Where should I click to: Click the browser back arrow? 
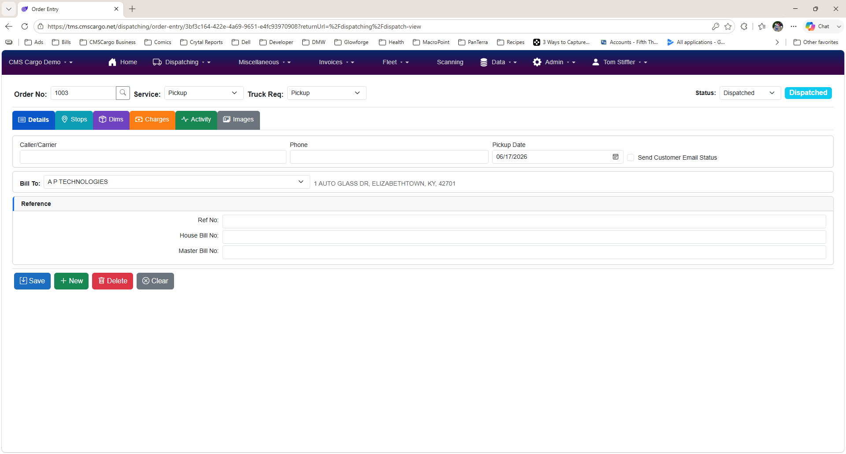point(9,26)
